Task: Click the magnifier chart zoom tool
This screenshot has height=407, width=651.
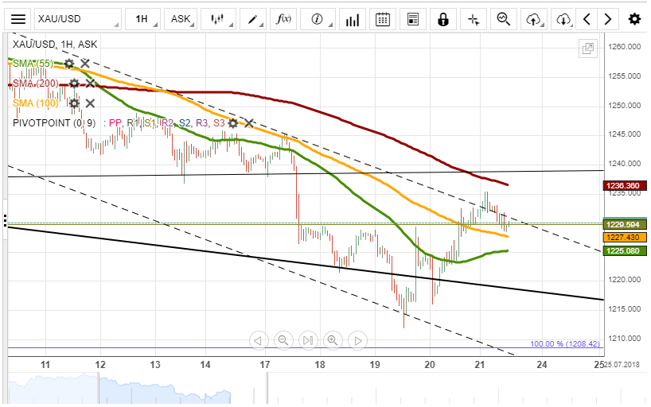Action: 504,19
